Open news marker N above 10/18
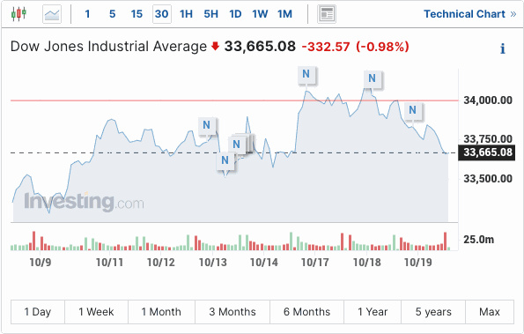 [x=372, y=78]
